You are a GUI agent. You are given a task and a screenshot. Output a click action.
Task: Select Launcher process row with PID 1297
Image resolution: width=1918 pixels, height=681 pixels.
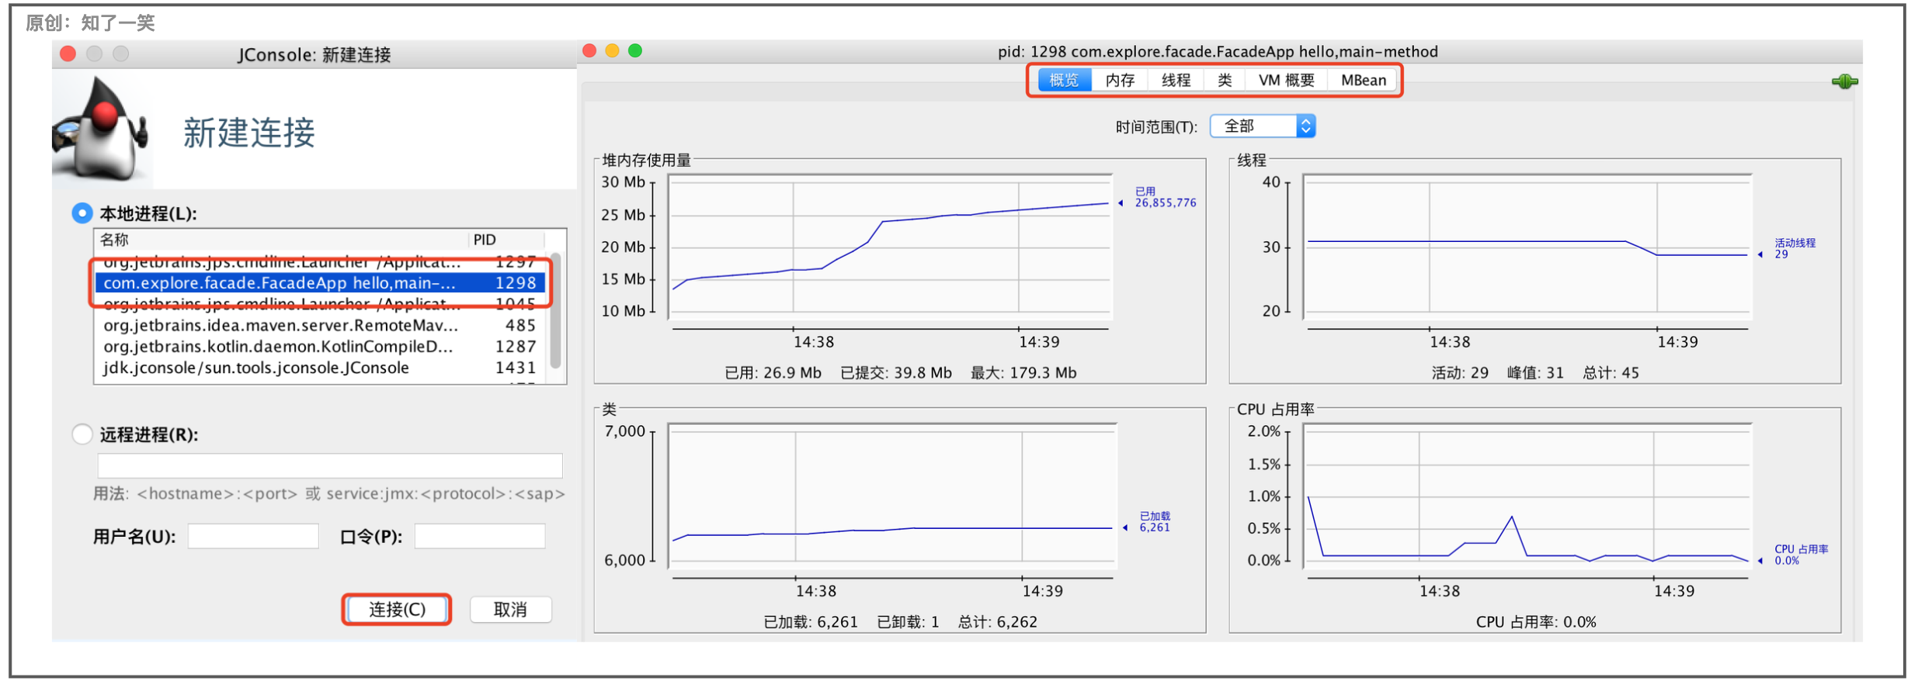[320, 262]
